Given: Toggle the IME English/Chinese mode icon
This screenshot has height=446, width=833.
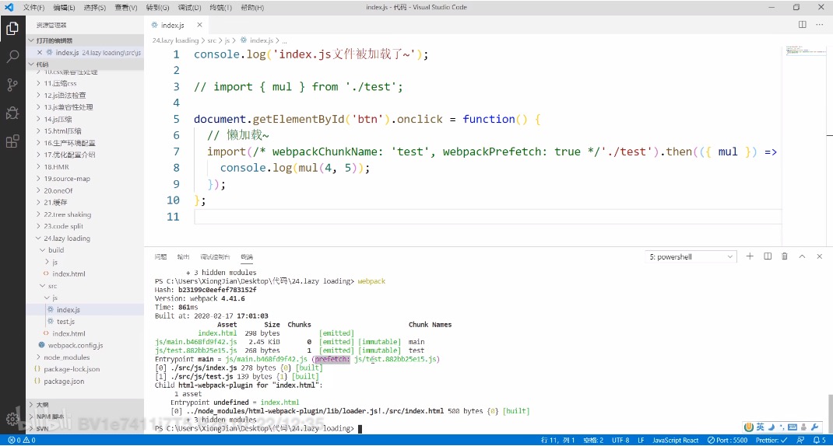Looking at the screenshot, I should coord(761,427).
